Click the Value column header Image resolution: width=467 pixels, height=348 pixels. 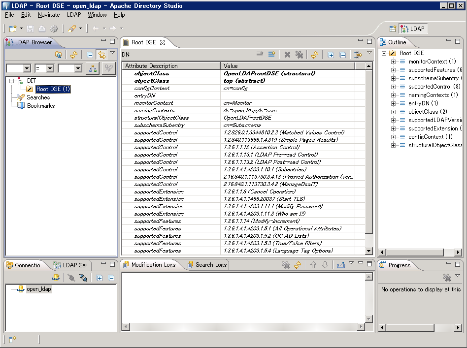coord(287,66)
